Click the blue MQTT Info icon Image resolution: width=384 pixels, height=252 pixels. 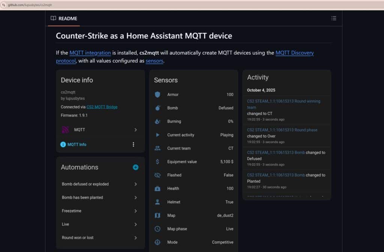(x=63, y=144)
